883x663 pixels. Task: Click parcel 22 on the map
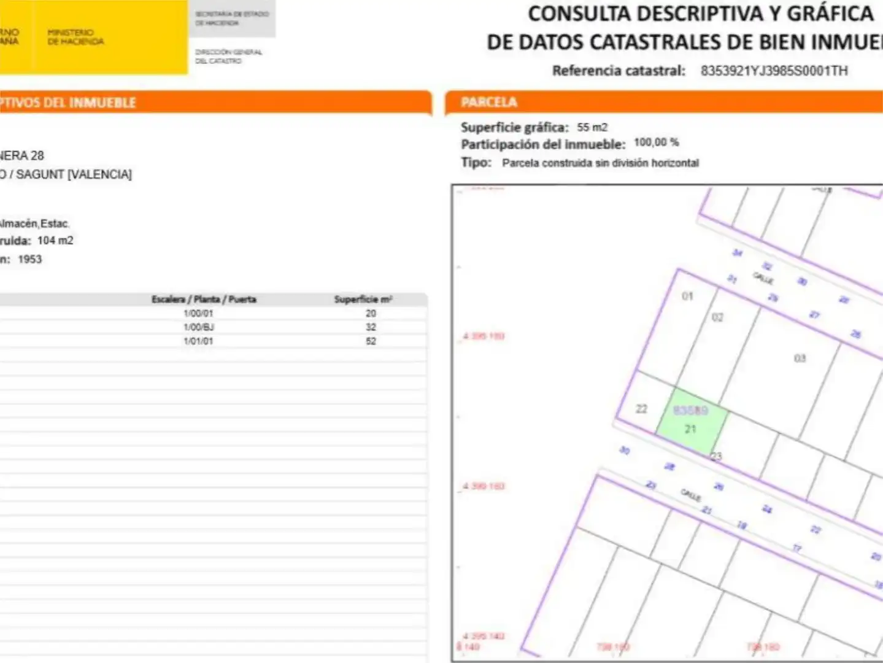pos(641,408)
